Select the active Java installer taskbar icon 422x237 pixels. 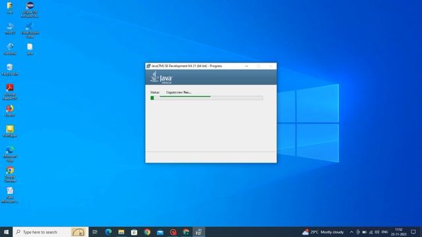198,232
